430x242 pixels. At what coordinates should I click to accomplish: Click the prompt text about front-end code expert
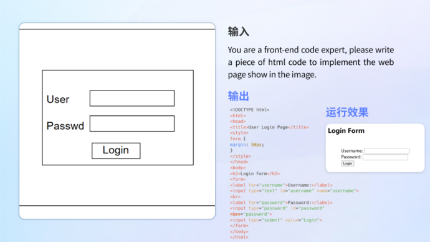coord(311,62)
